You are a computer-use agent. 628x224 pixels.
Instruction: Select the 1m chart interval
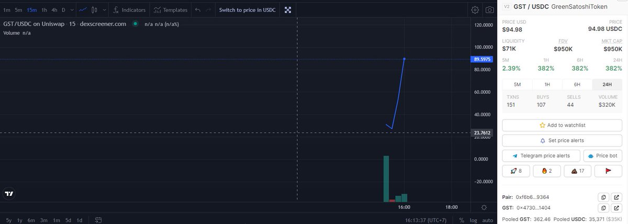point(7,10)
